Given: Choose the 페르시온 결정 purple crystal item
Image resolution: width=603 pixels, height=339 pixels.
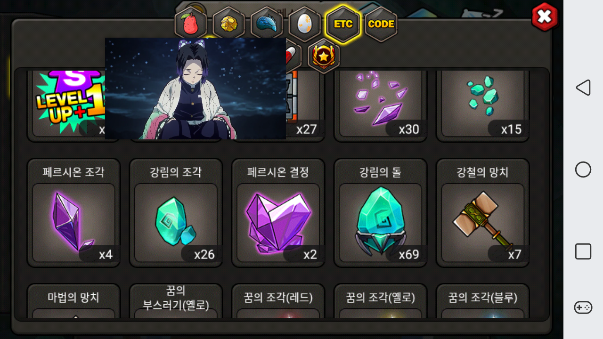Looking at the screenshot, I should point(278,213).
